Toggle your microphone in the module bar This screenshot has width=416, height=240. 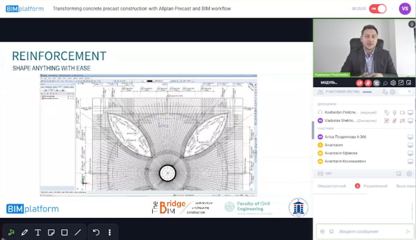[368, 83]
